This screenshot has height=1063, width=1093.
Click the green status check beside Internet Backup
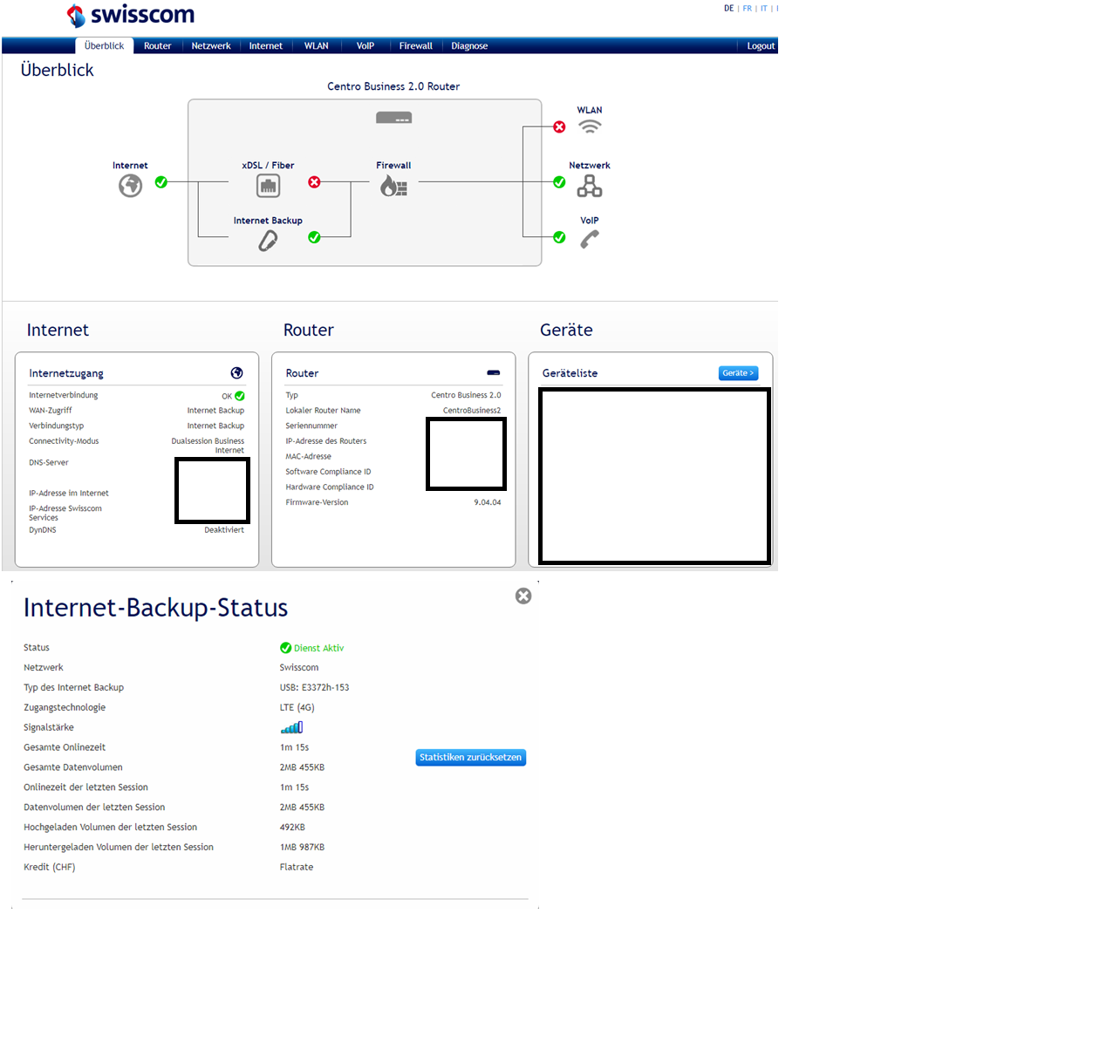pos(314,237)
